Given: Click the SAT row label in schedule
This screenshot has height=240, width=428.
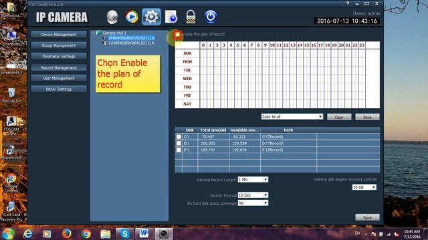Looking at the screenshot, I should coord(187,104).
